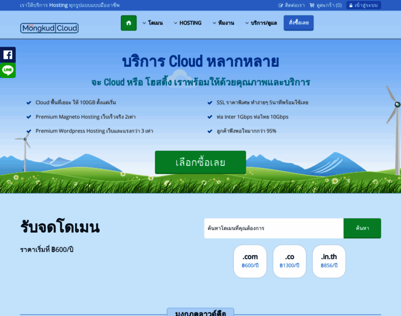Click the ลูกค้าพึงพอใจมากกว่า 95% text
The width and height of the screenshot is (401, 316).
pos(246,131)
